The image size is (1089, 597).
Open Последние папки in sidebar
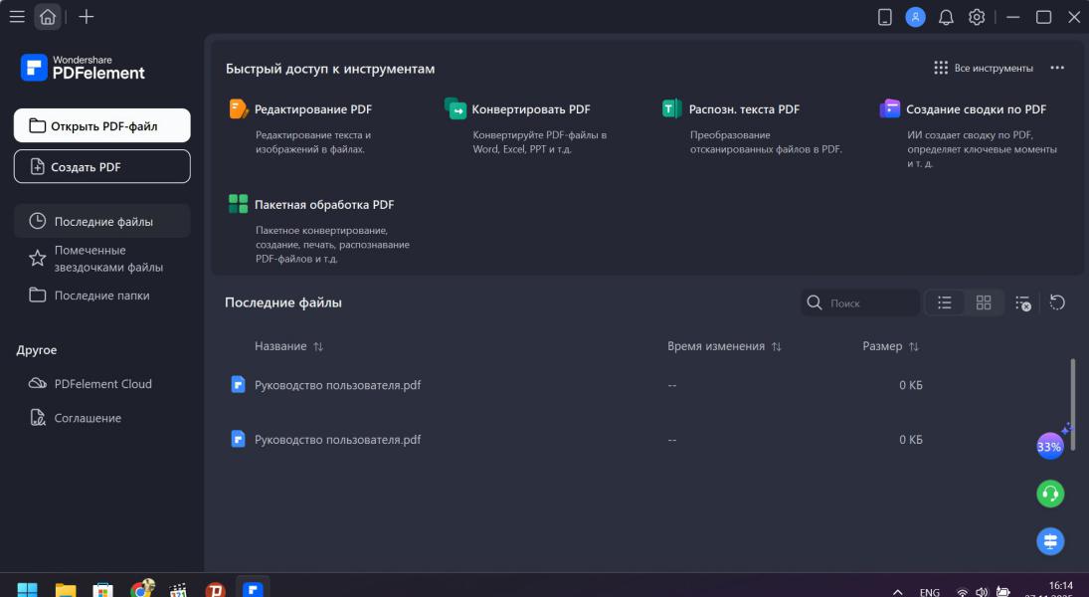point(101,296)
